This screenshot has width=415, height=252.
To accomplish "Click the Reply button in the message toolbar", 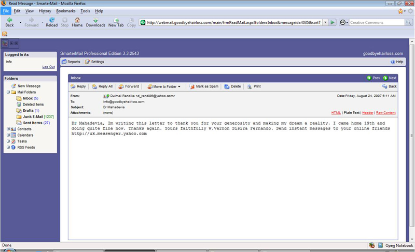I will click(x=78, y=86).
